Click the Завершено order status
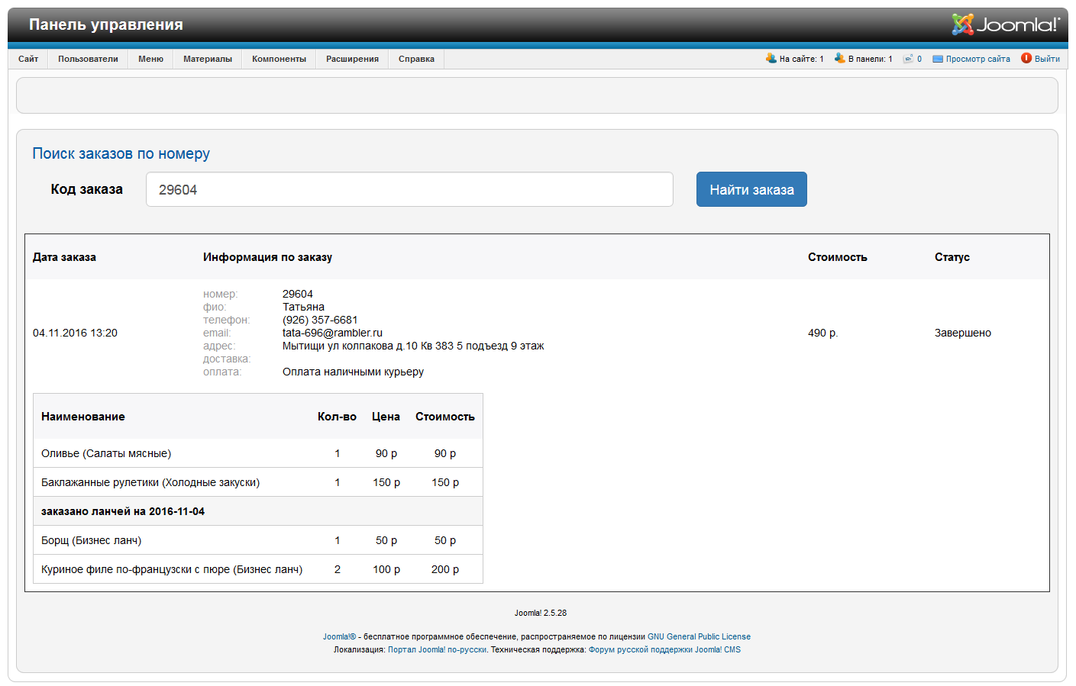 click(962, 333)
